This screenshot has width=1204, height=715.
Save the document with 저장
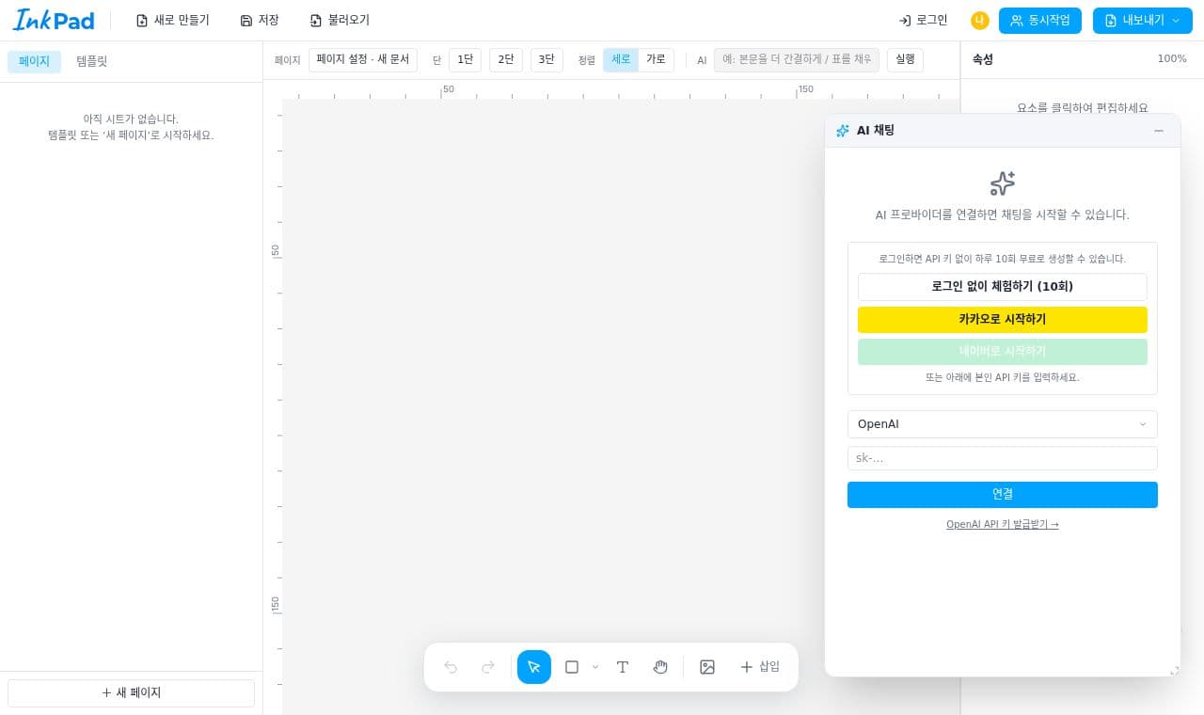(x=260, y=20)
